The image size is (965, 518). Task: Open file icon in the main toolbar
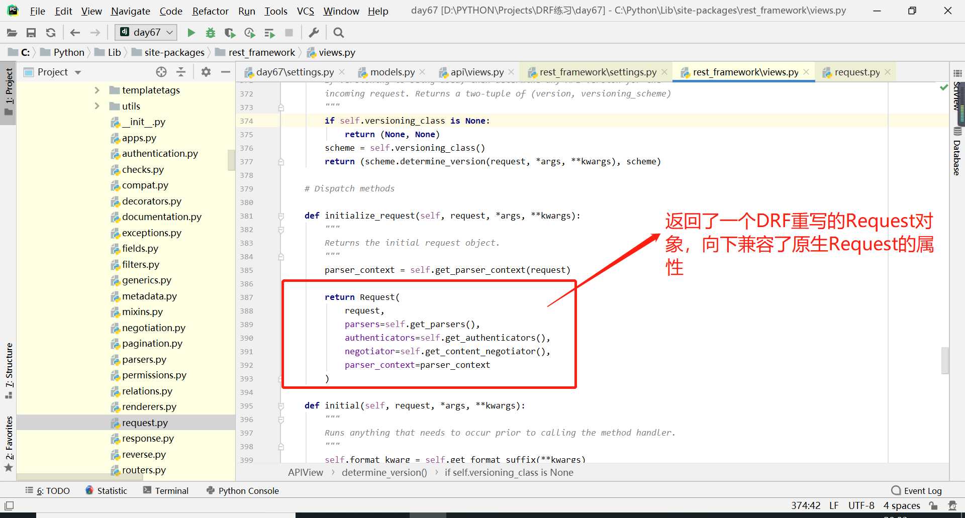(x=12, y=33)
